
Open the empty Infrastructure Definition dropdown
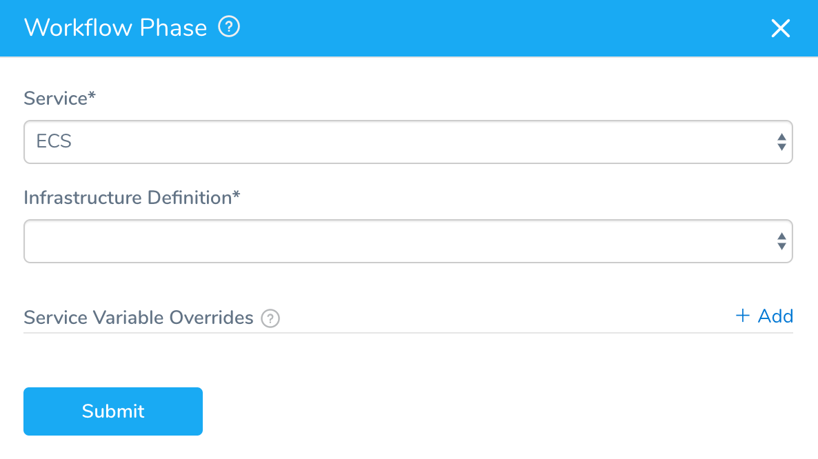(408, 241)
